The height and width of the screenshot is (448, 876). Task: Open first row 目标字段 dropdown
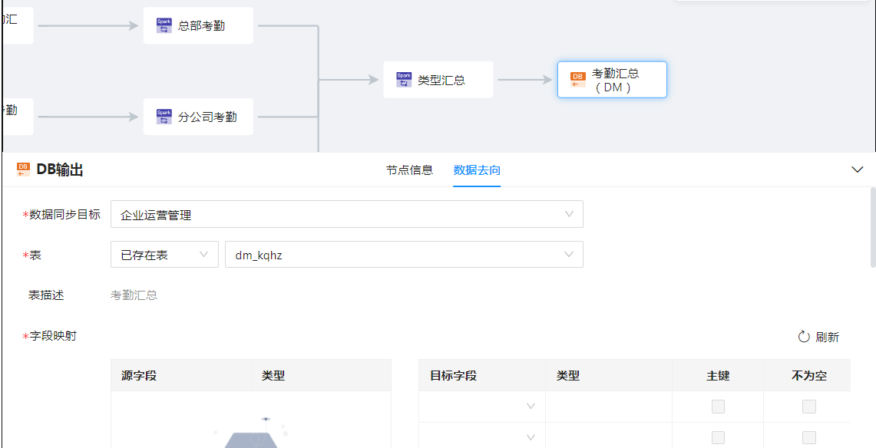[481, 407]
